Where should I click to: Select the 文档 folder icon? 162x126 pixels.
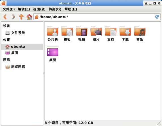111,31
